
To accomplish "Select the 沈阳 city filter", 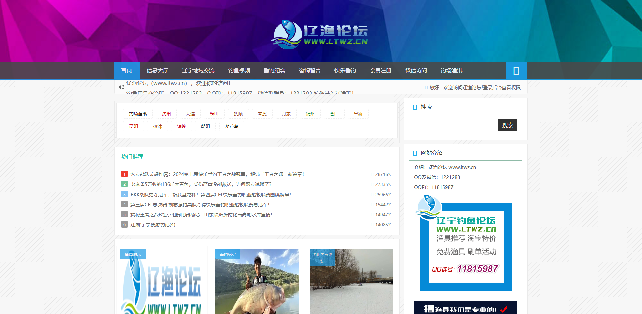I will pyautogui.click(x=166, y=114).
